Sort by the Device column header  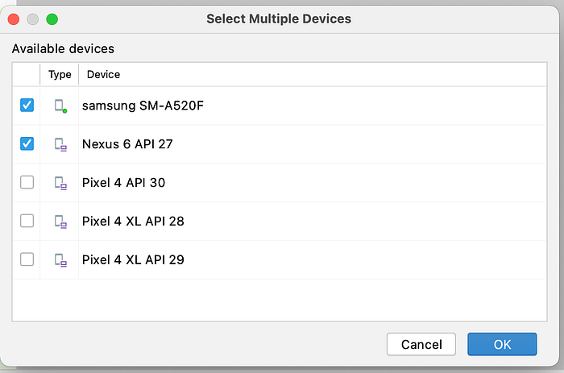pyautogui.click(x=103, y=74)
